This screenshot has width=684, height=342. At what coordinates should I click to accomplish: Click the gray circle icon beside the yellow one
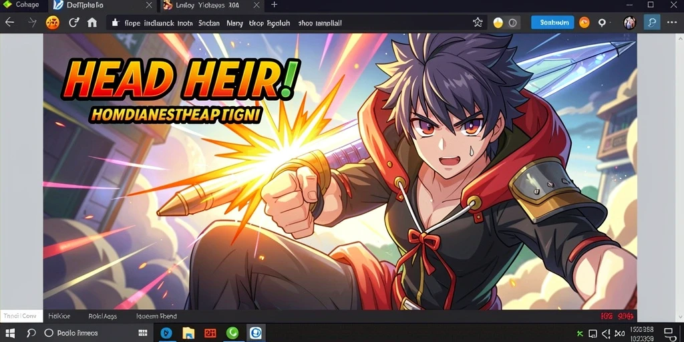click(x=512, y=23)
